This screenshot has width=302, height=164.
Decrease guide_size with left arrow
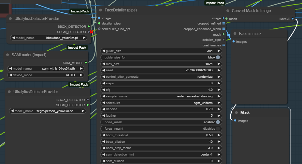(x=104, y=51)
